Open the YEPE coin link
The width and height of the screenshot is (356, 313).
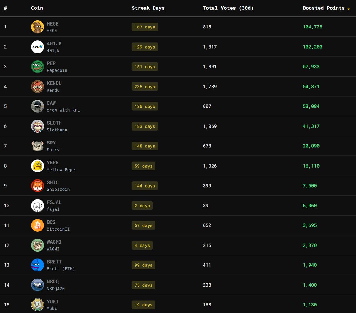53,163
